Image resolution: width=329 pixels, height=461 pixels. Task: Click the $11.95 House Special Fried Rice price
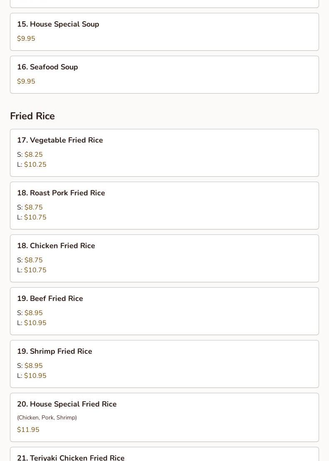28,430
